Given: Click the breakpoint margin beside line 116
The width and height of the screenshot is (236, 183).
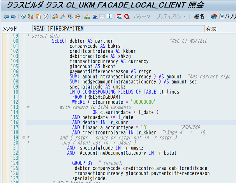Looking at the screenshot, I should (x=5, y=122).
